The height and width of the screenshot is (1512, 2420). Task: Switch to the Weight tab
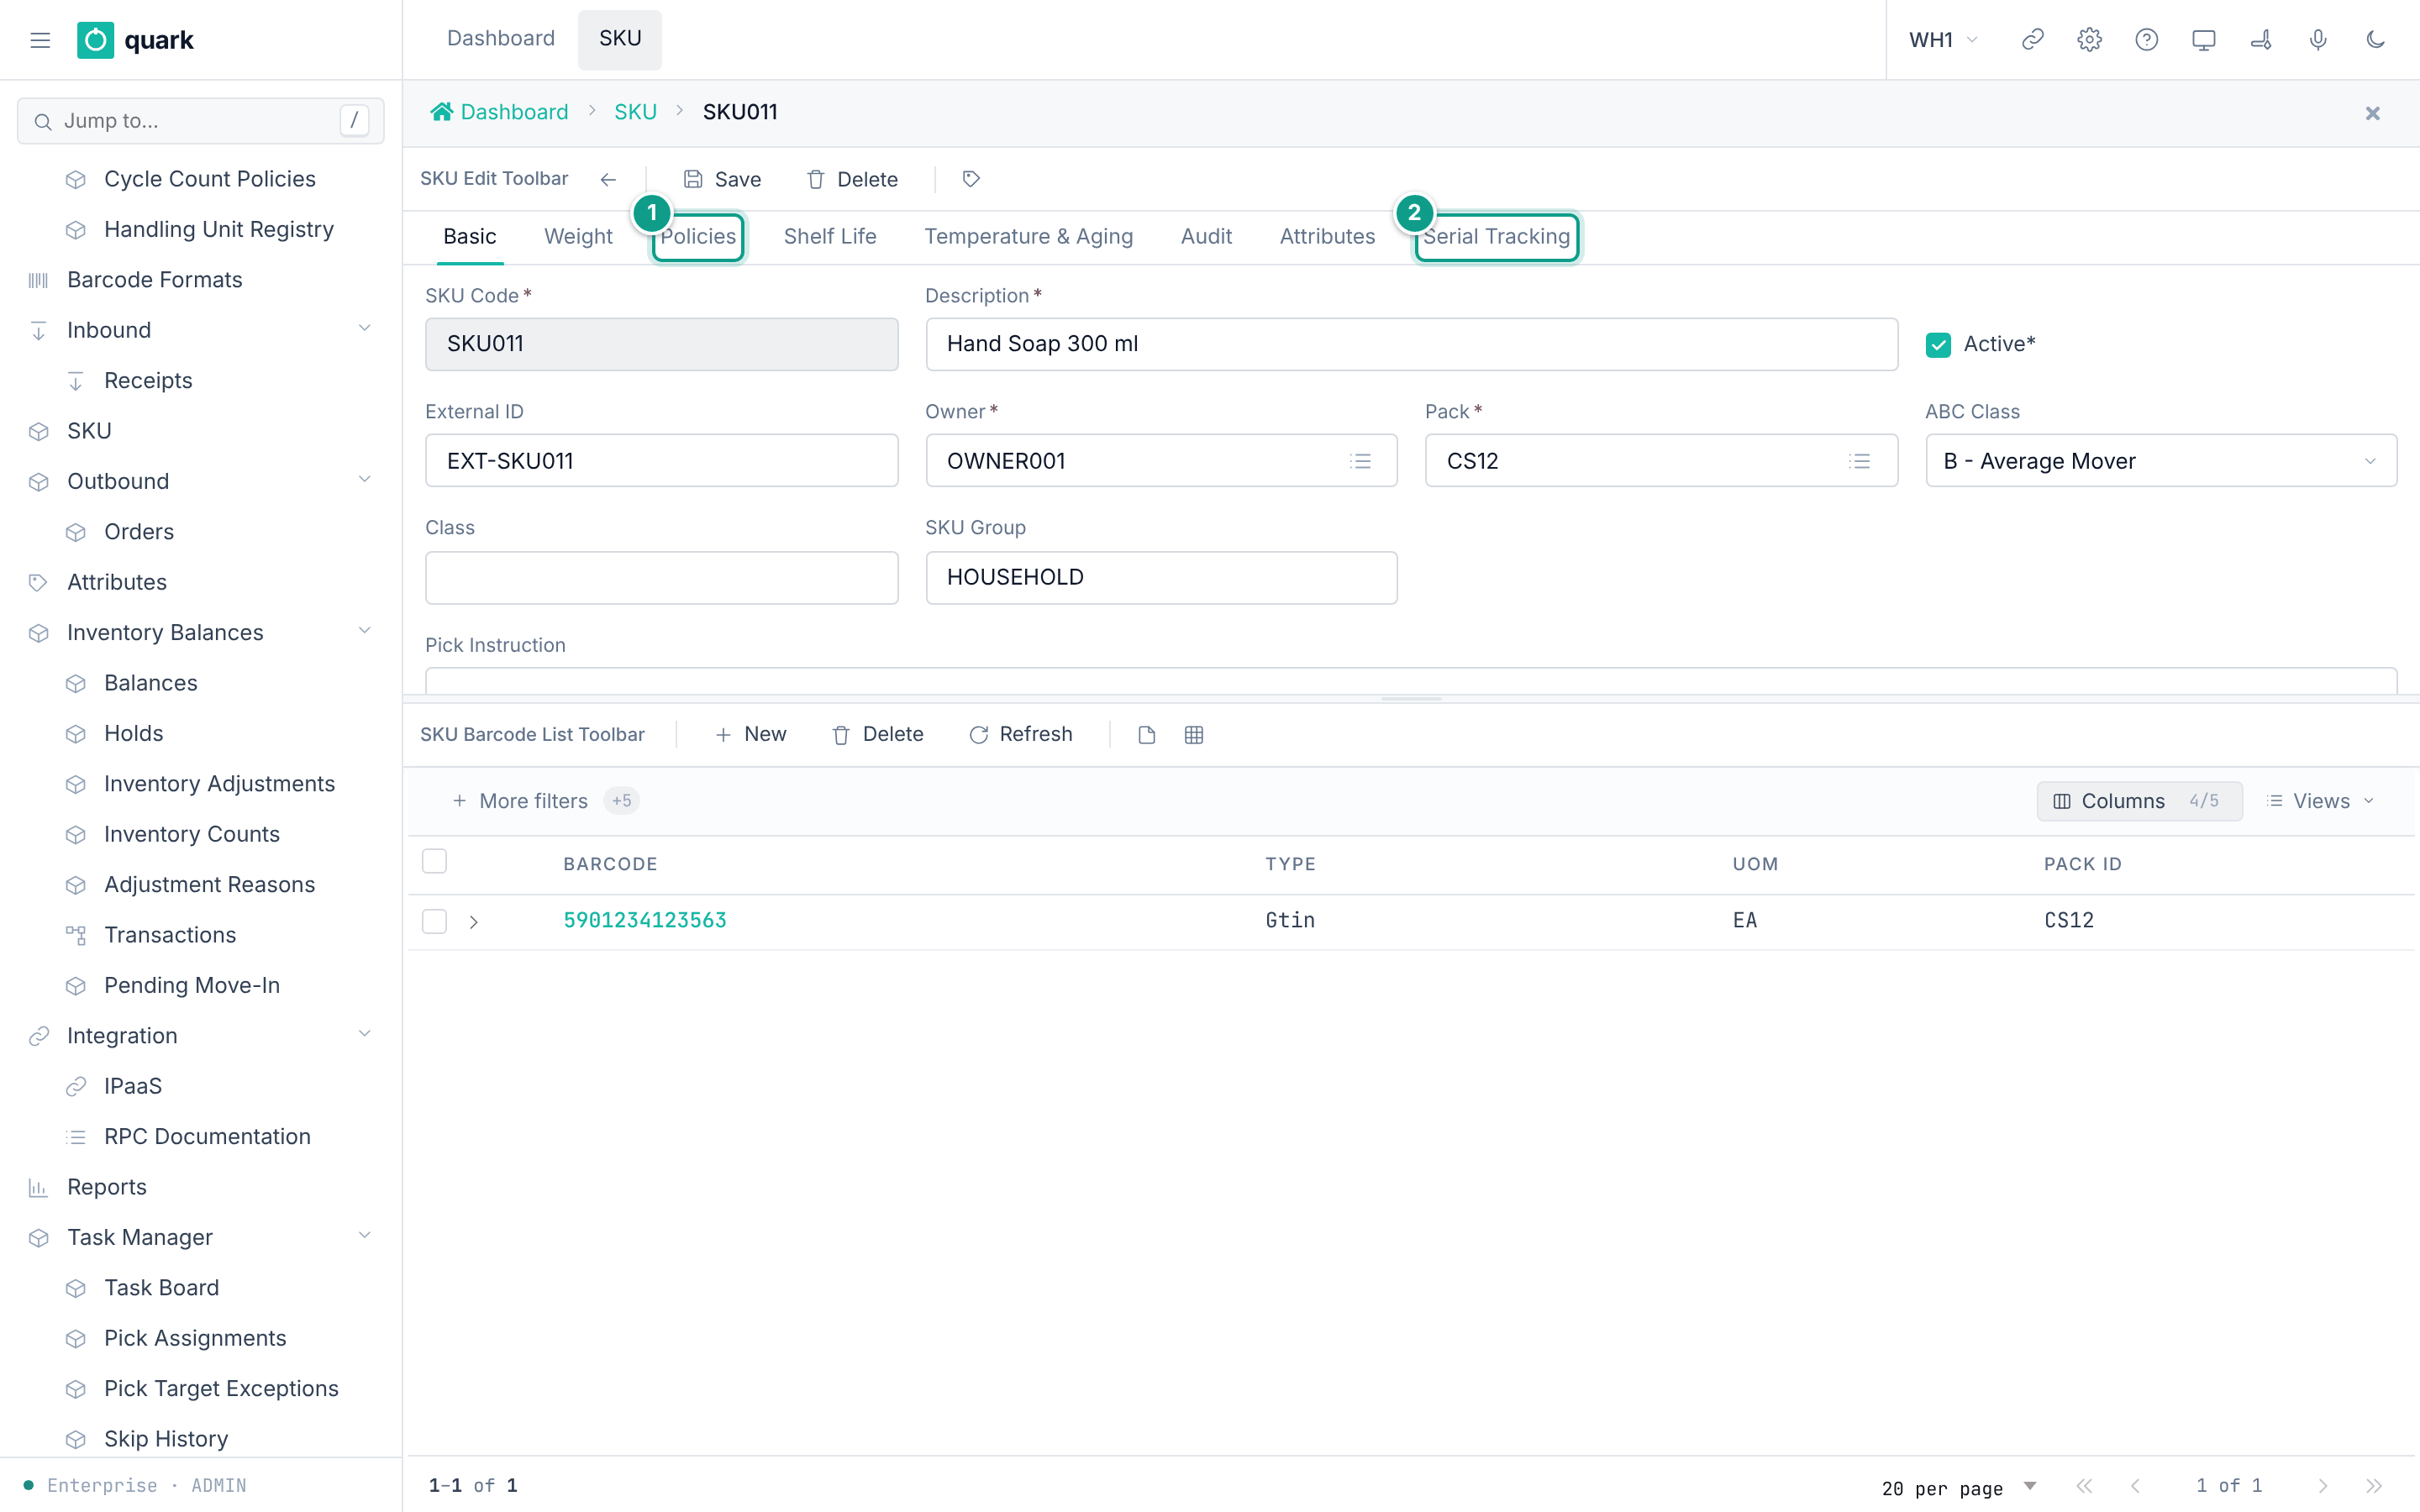[x=578, y=237]
